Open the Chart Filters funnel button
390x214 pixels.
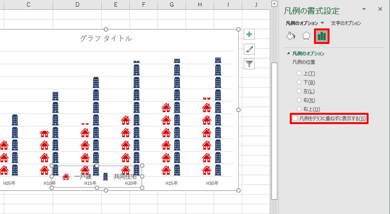249,63
